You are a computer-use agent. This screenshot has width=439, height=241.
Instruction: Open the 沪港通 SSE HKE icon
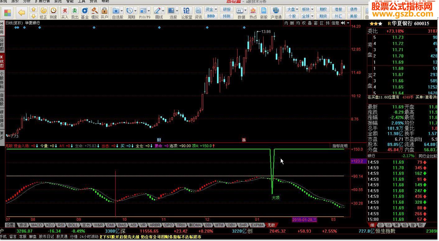click(276, 13)
